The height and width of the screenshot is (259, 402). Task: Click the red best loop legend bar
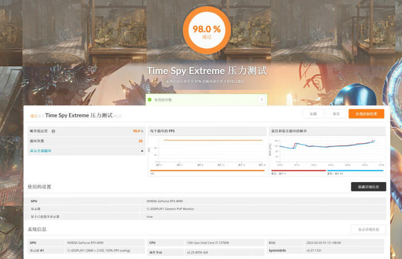298,170
